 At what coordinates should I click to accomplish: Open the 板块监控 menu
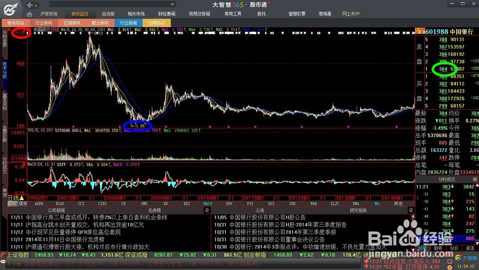(80, 14)
